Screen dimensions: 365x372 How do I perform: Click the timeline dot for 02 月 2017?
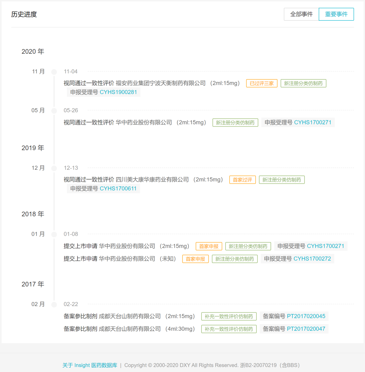coord(54,305)
